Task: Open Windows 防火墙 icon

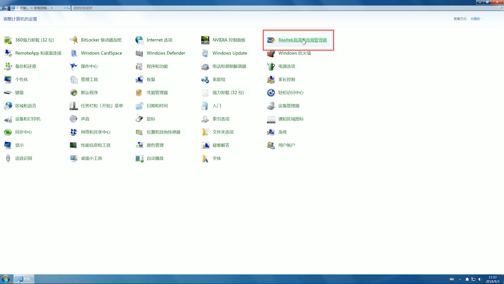Action: pos(271,54)
